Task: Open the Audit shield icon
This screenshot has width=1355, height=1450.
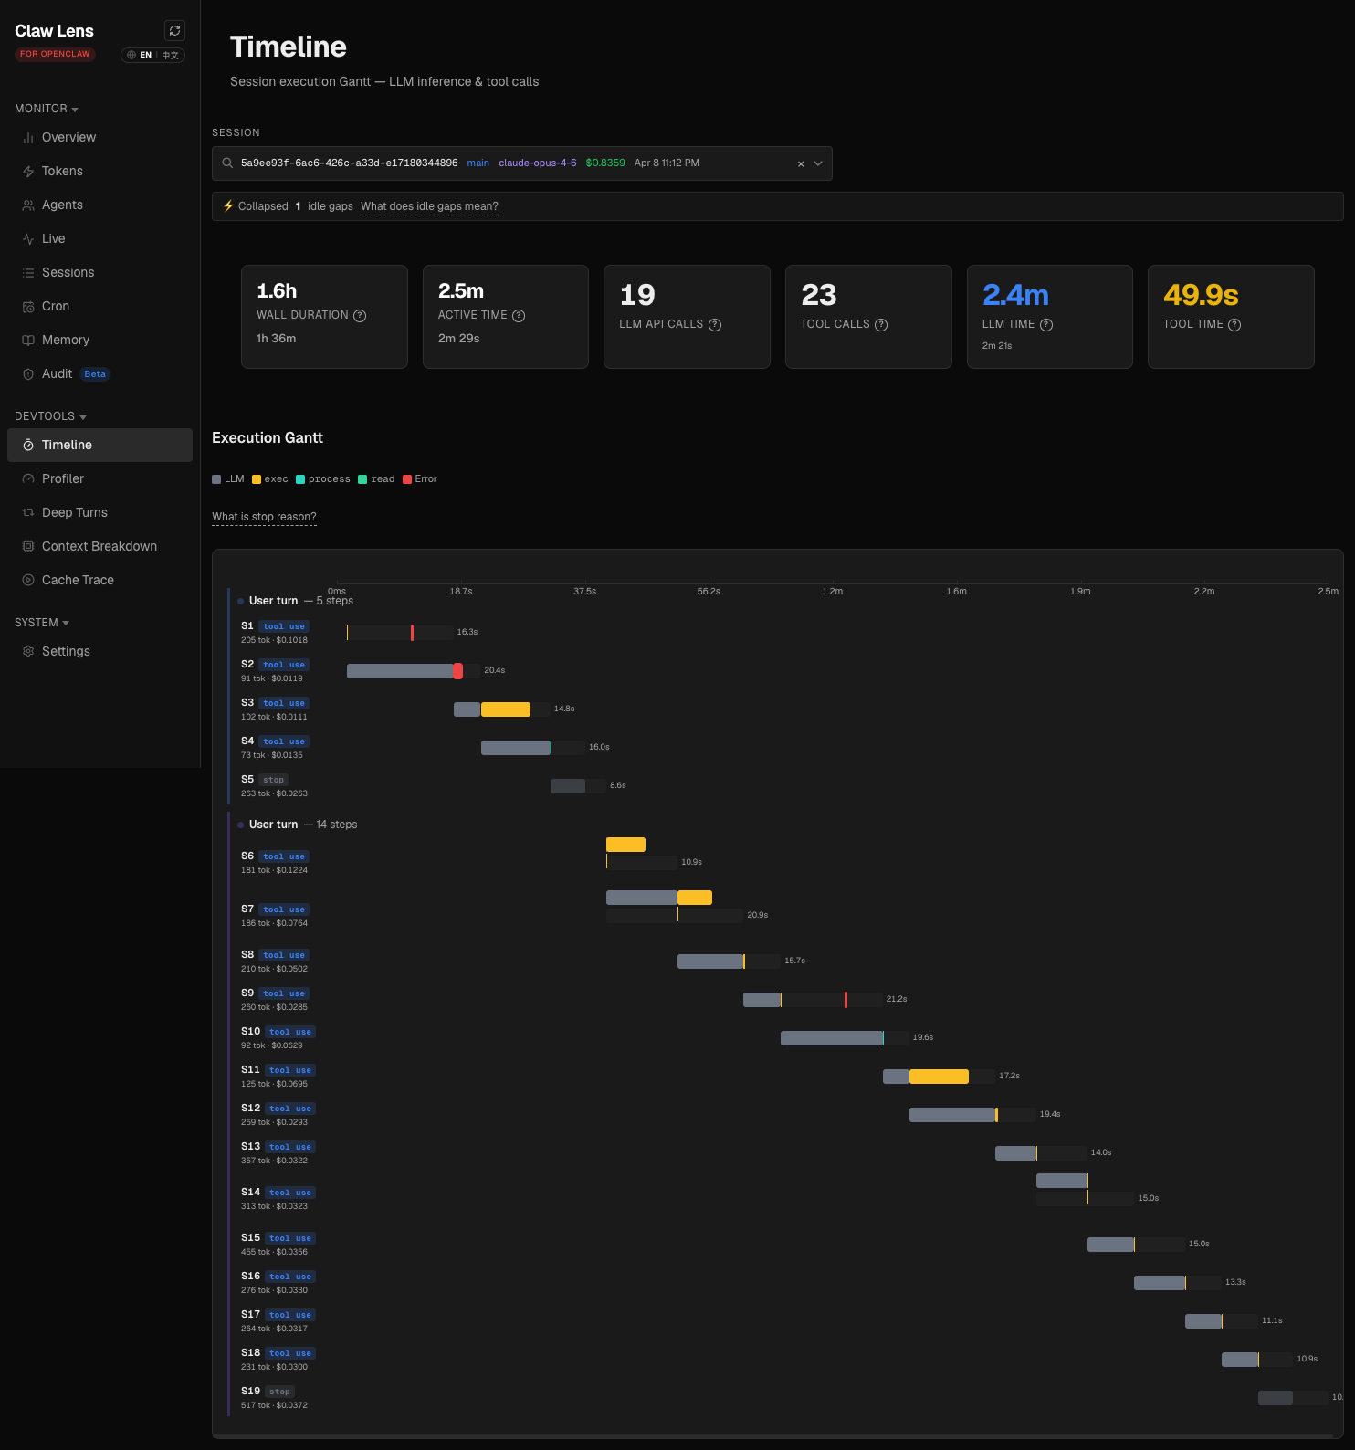Action: pos(28,374)
